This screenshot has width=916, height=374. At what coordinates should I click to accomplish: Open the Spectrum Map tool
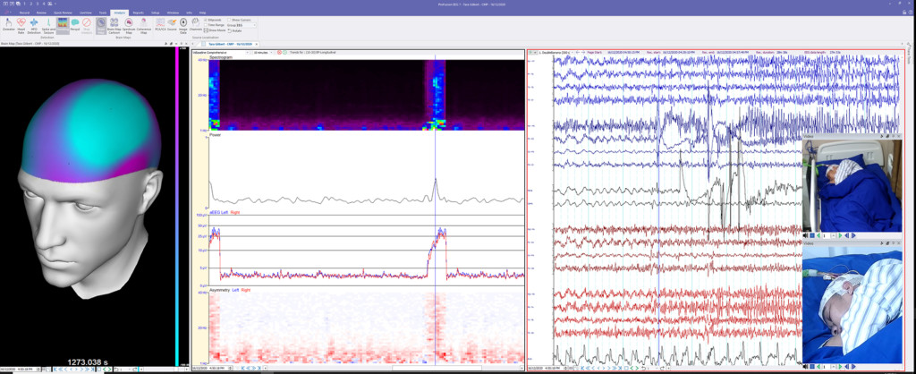(x=129, y=24)
